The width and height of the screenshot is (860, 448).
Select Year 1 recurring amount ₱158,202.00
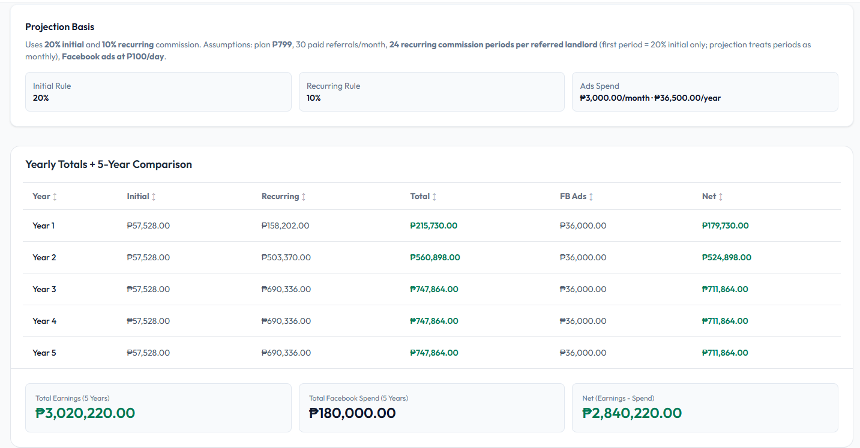pos(285,226)
